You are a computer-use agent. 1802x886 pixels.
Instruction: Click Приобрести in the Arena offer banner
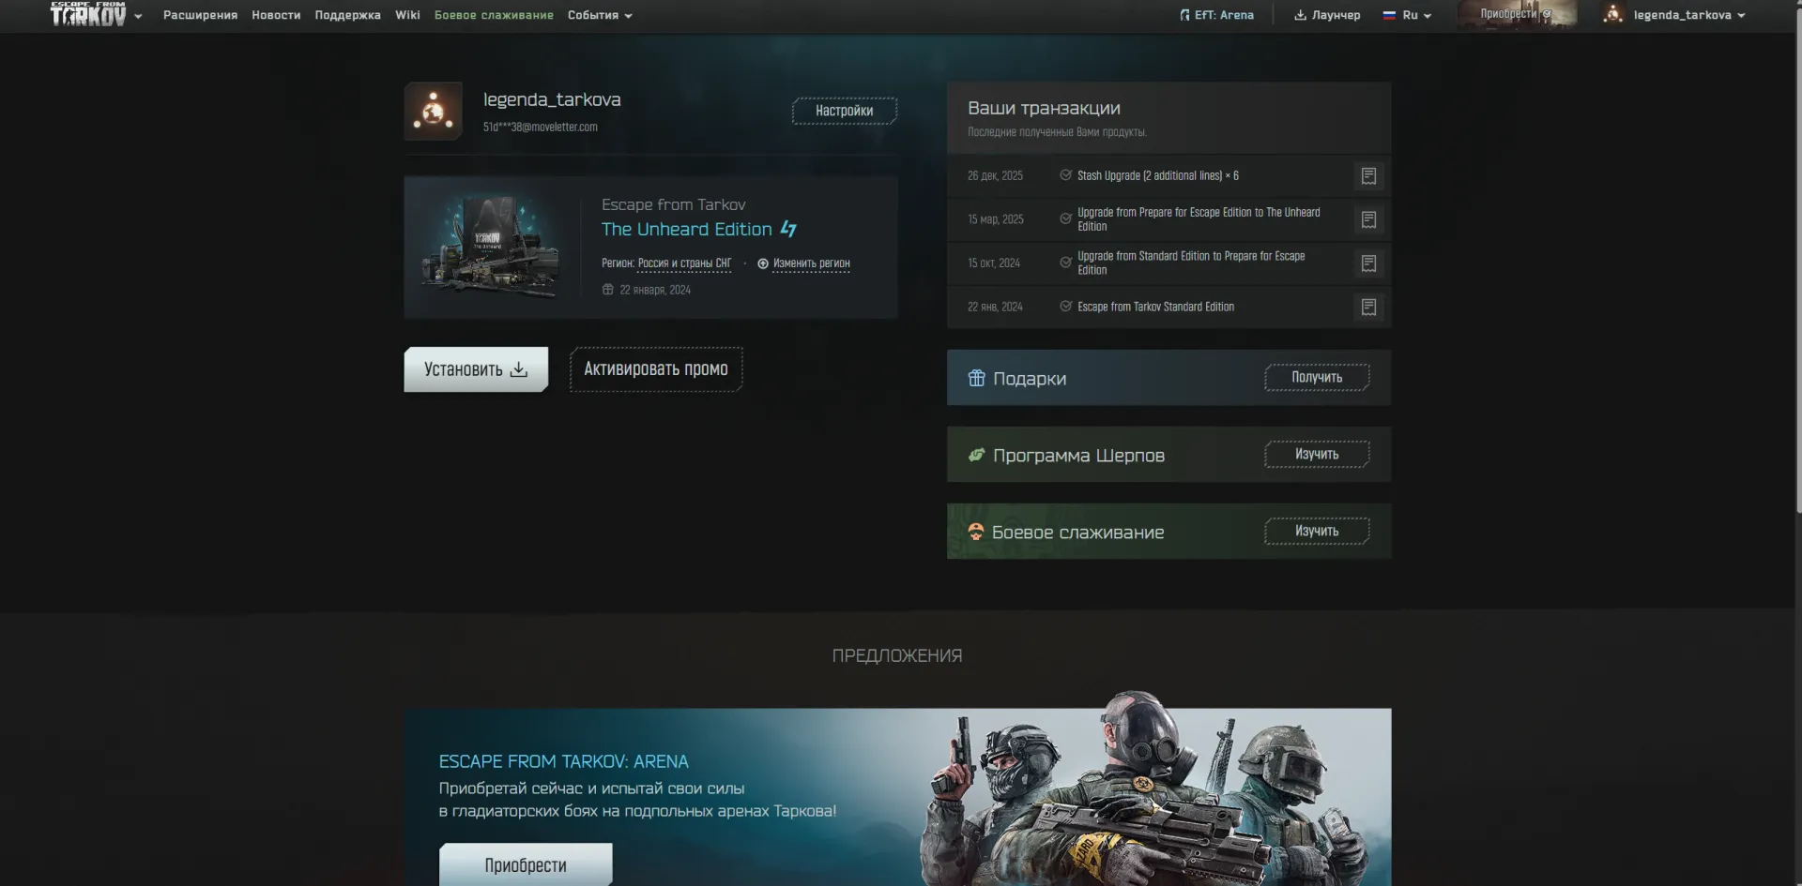526,864
